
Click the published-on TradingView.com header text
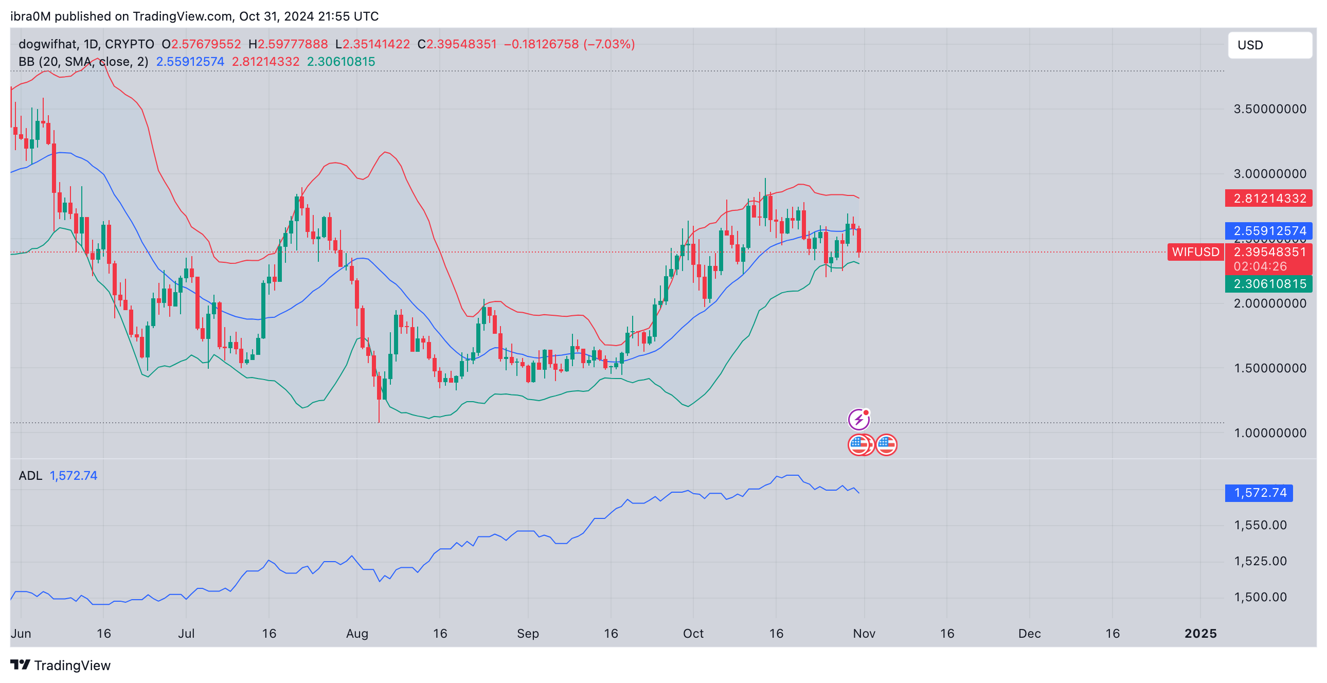[x=195, y=16]
